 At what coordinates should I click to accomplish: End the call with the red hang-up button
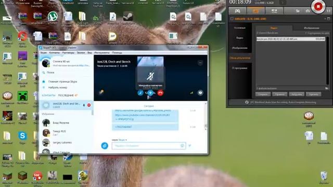click(x=160, y=92)
